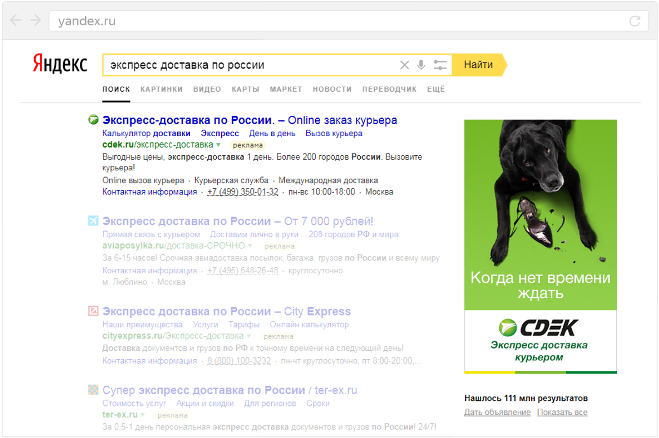Expand dropdown arrow next to cityexpress.ru URL
659x438 pixels.
tap(249, 336)
